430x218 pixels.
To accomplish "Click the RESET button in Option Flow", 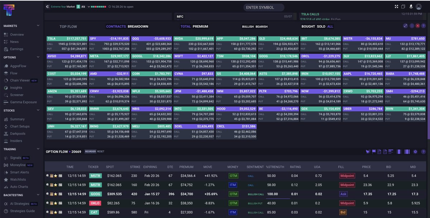I will (x=101, y=151).
